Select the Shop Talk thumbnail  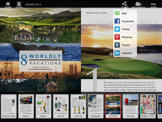[78, 106]
